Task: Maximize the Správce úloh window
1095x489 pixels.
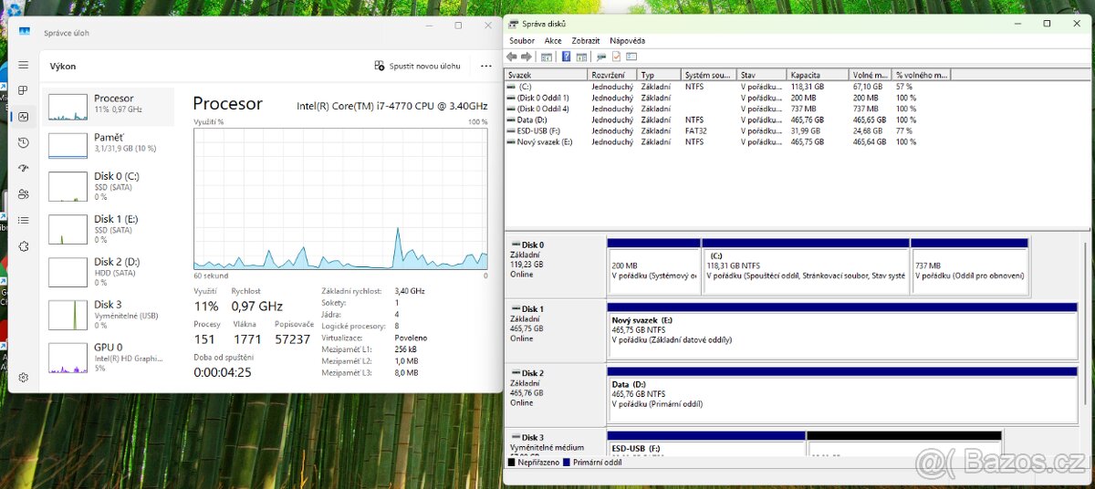Action: point(458,26)
